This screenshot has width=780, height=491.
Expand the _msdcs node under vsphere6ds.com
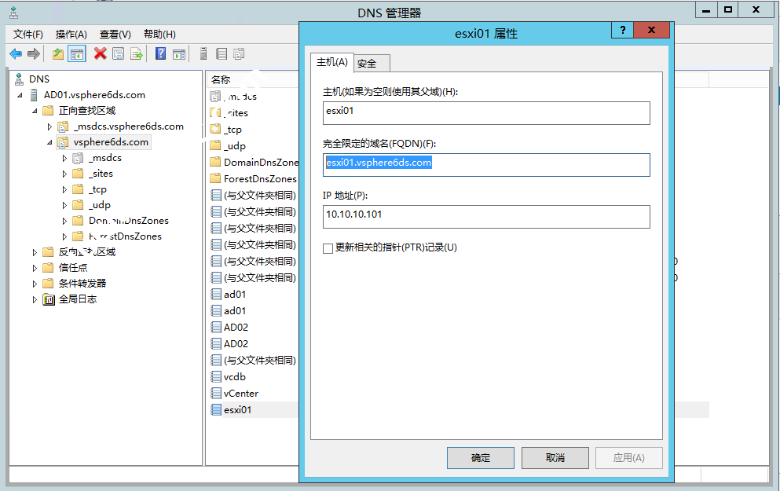click(65, 157)
